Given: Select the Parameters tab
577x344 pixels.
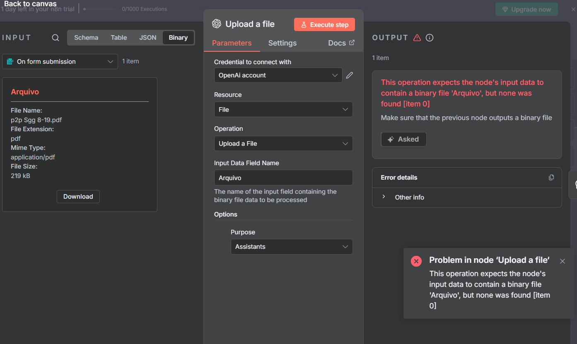Looking at the screenshot, I should click(x=232, y=43).
